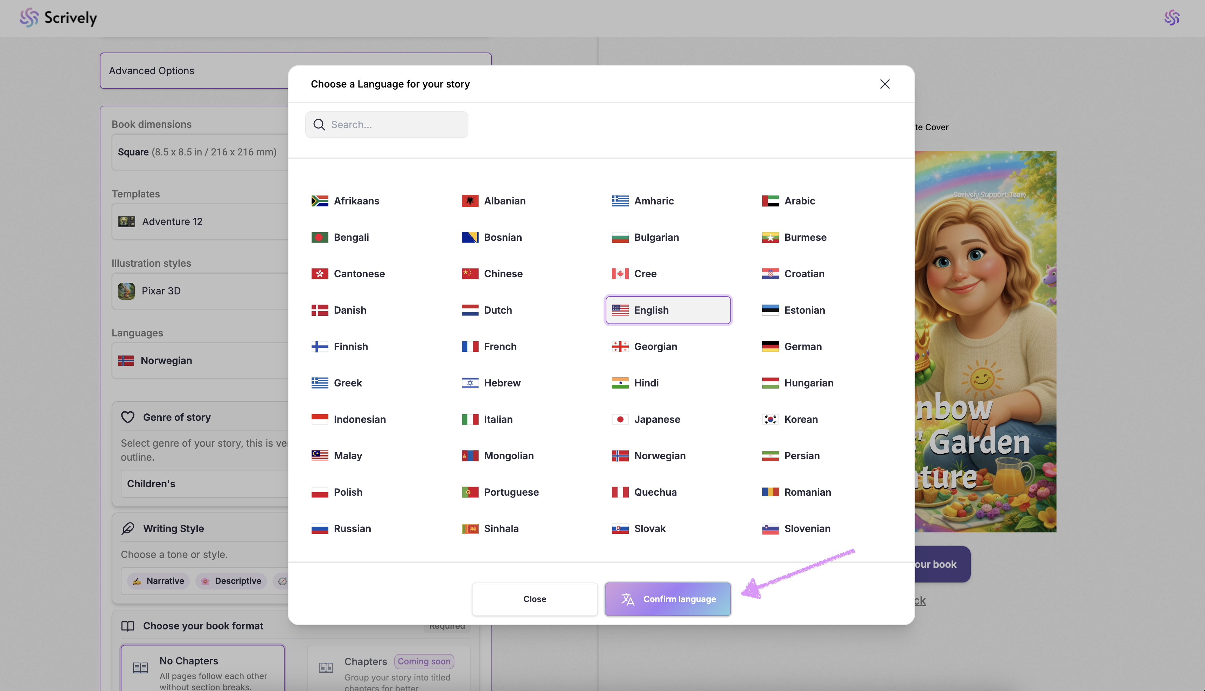Select the Descriptive writing style tag

231,581
